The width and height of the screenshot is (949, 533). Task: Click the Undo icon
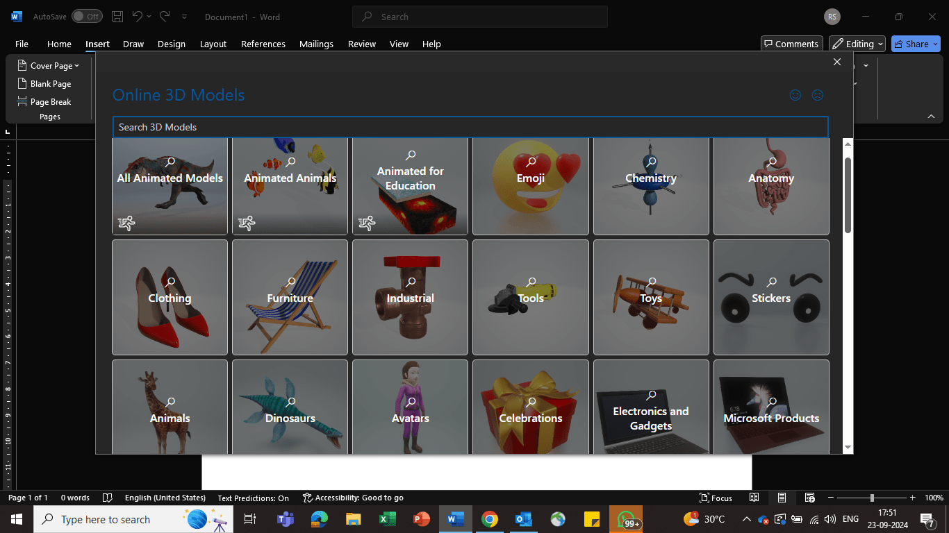point(138,17)
